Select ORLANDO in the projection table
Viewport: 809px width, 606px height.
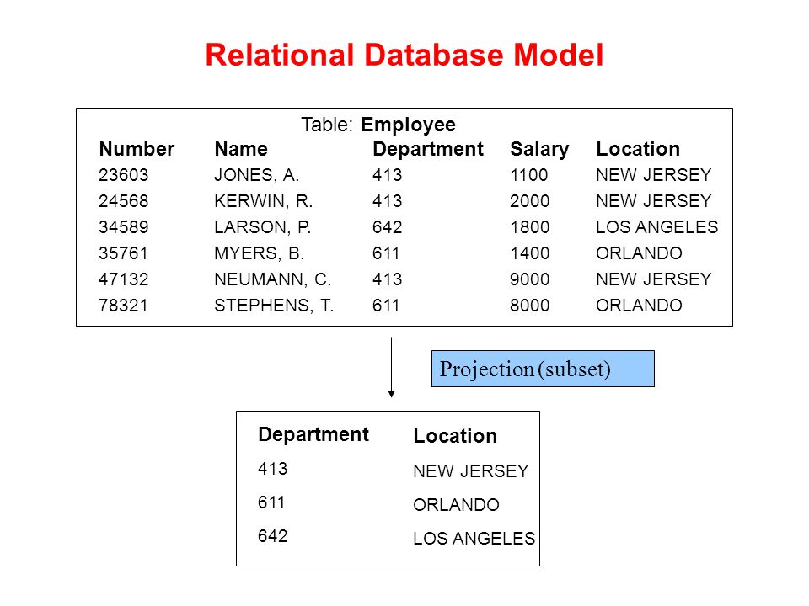[457, 505]
